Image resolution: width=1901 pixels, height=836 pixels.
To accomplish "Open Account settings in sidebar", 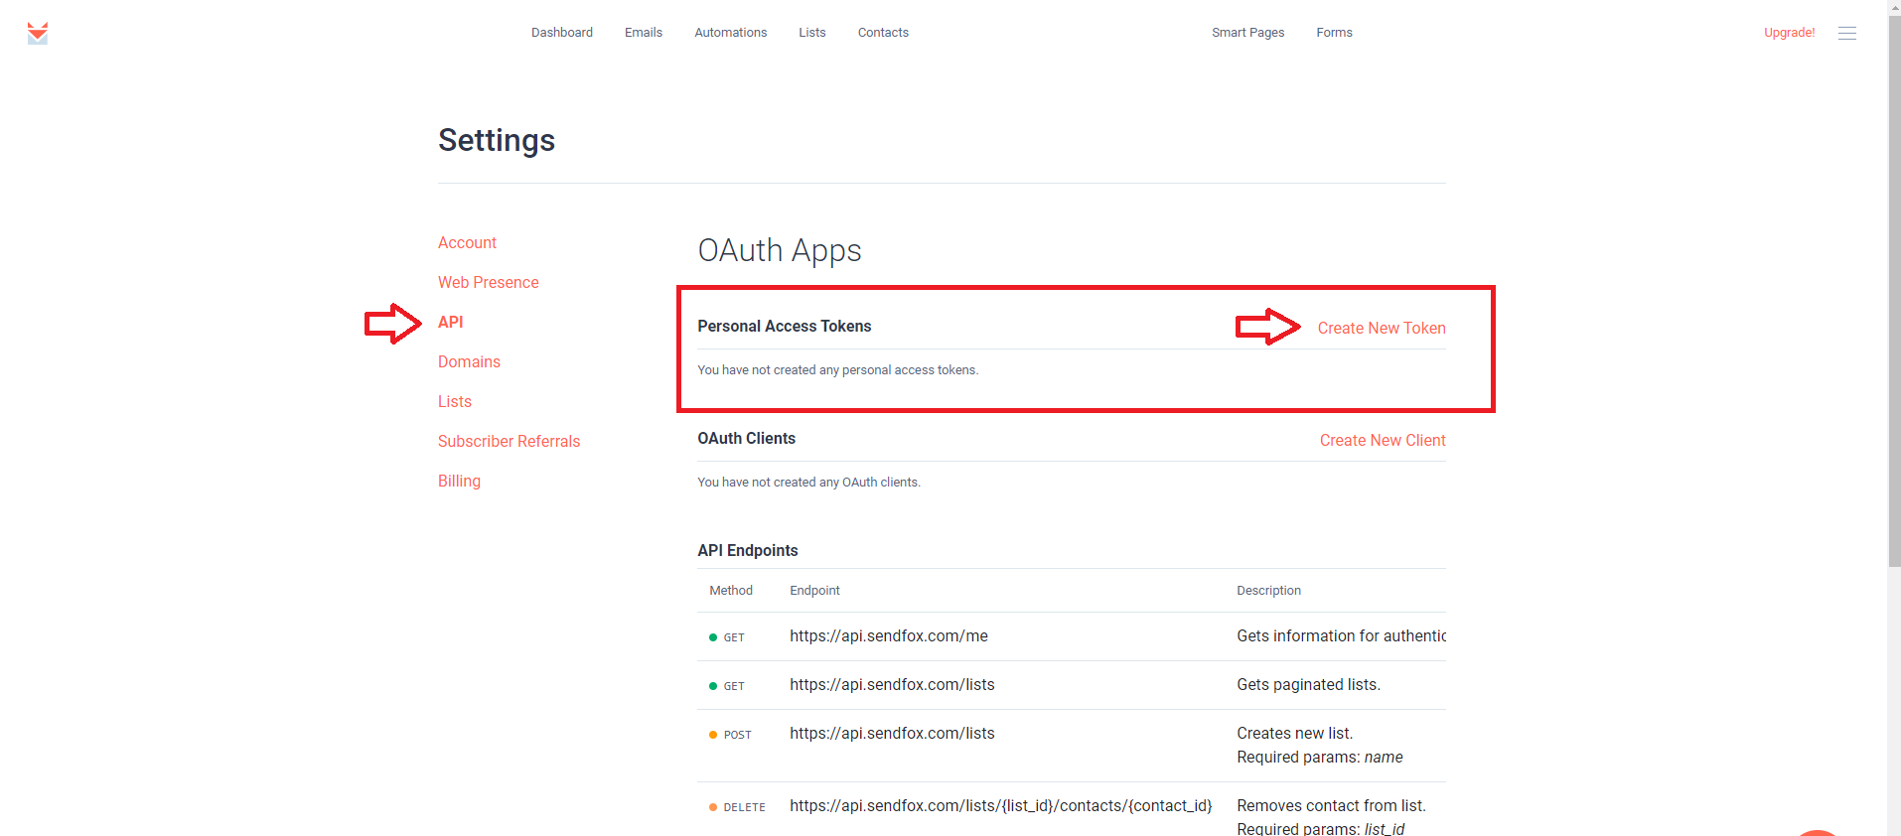I will click(467, 243).
